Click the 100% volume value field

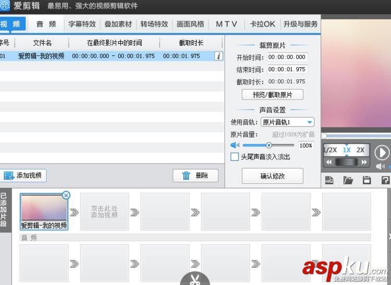(306, 145)
